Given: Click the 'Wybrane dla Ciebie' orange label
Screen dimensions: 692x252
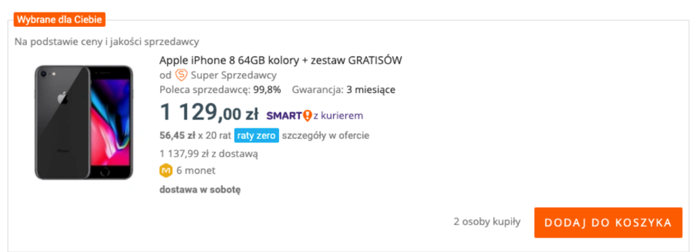Looking at the screenshot, I should click(59, 20).
